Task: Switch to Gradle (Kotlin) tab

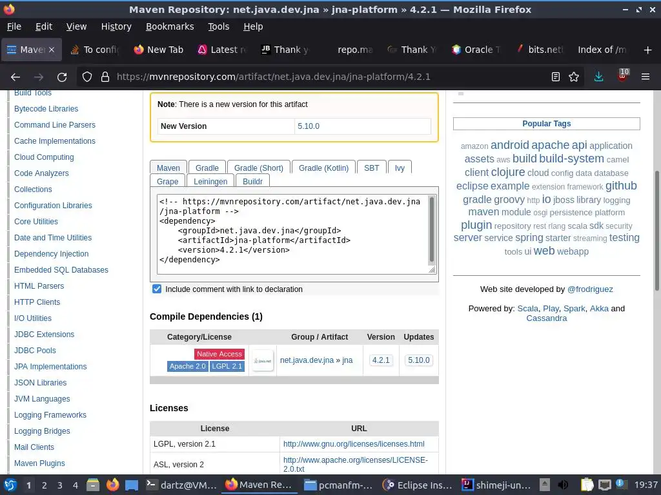Action: (323, 168)
